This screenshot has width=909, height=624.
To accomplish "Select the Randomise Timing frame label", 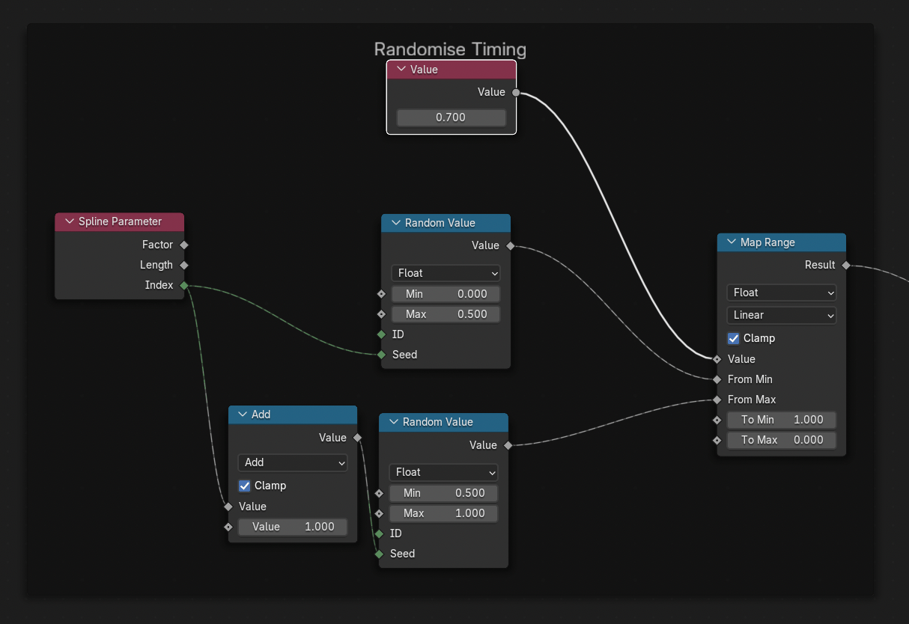I will (x=450, y=49).
